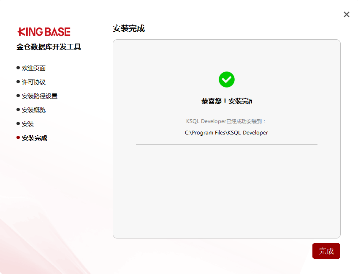
Task: Go to the 安装路径设置 step label
Action: [x=40, y=96]
